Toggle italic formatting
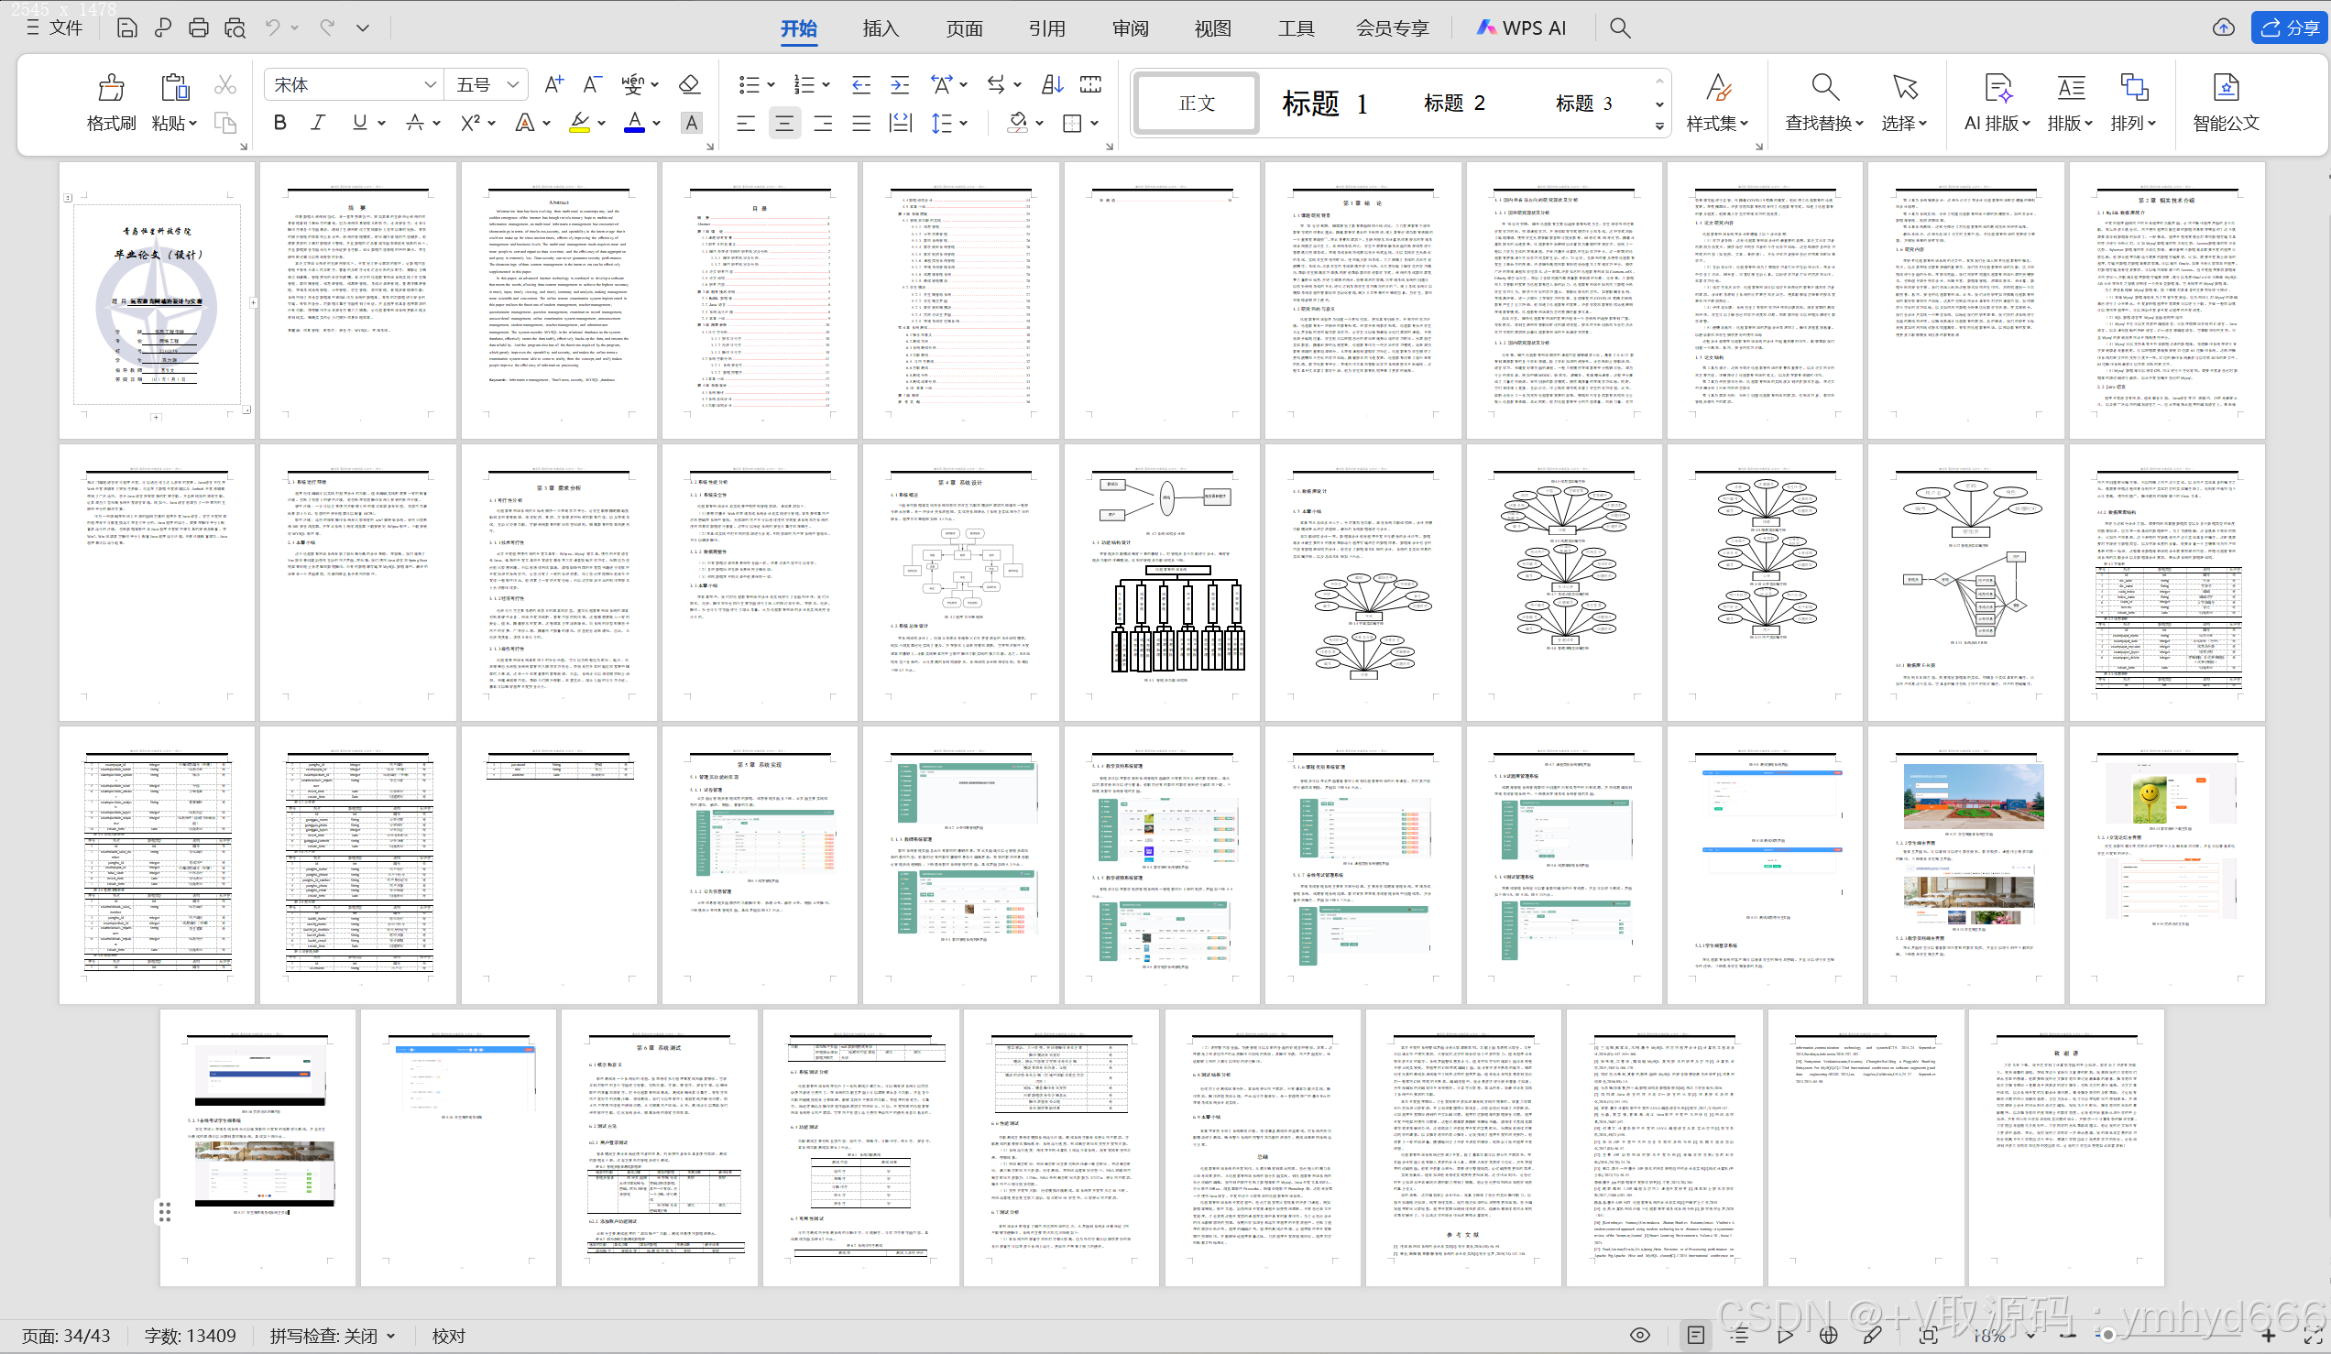Viewport: 2331px width, 1354px height. [x=317, y=123]
